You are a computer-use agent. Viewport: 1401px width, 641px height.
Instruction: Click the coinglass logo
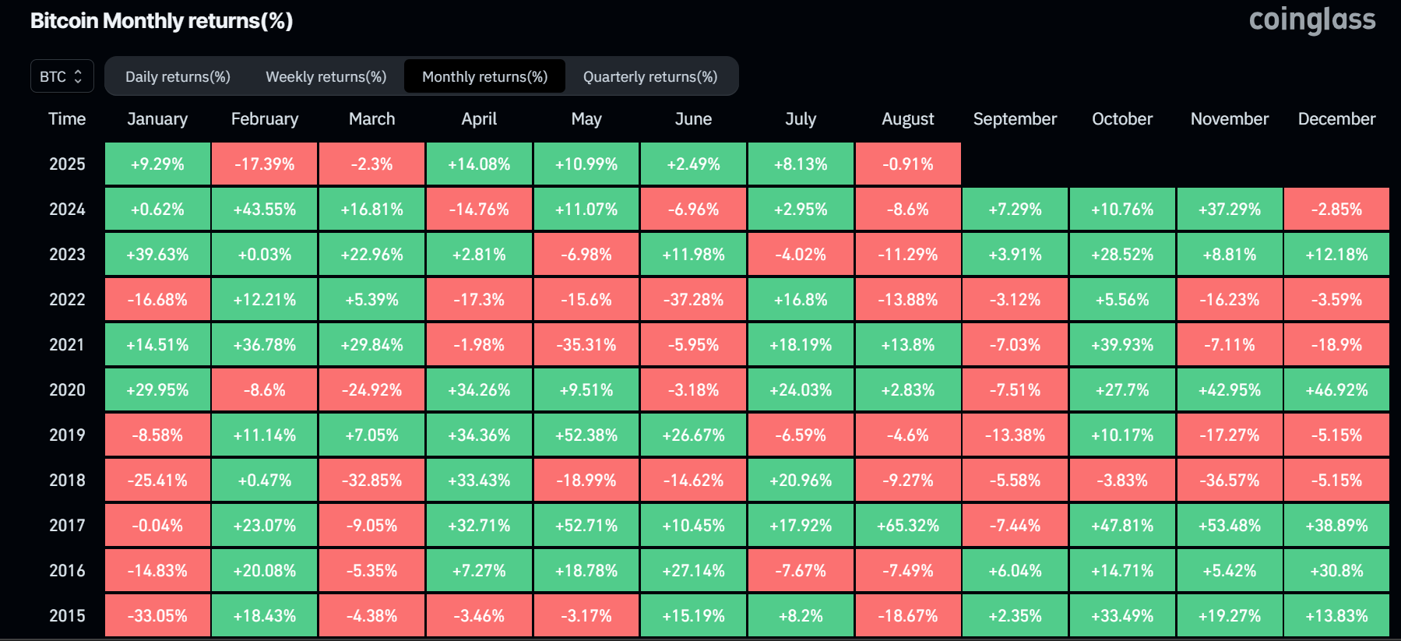tap(1311, 19)
